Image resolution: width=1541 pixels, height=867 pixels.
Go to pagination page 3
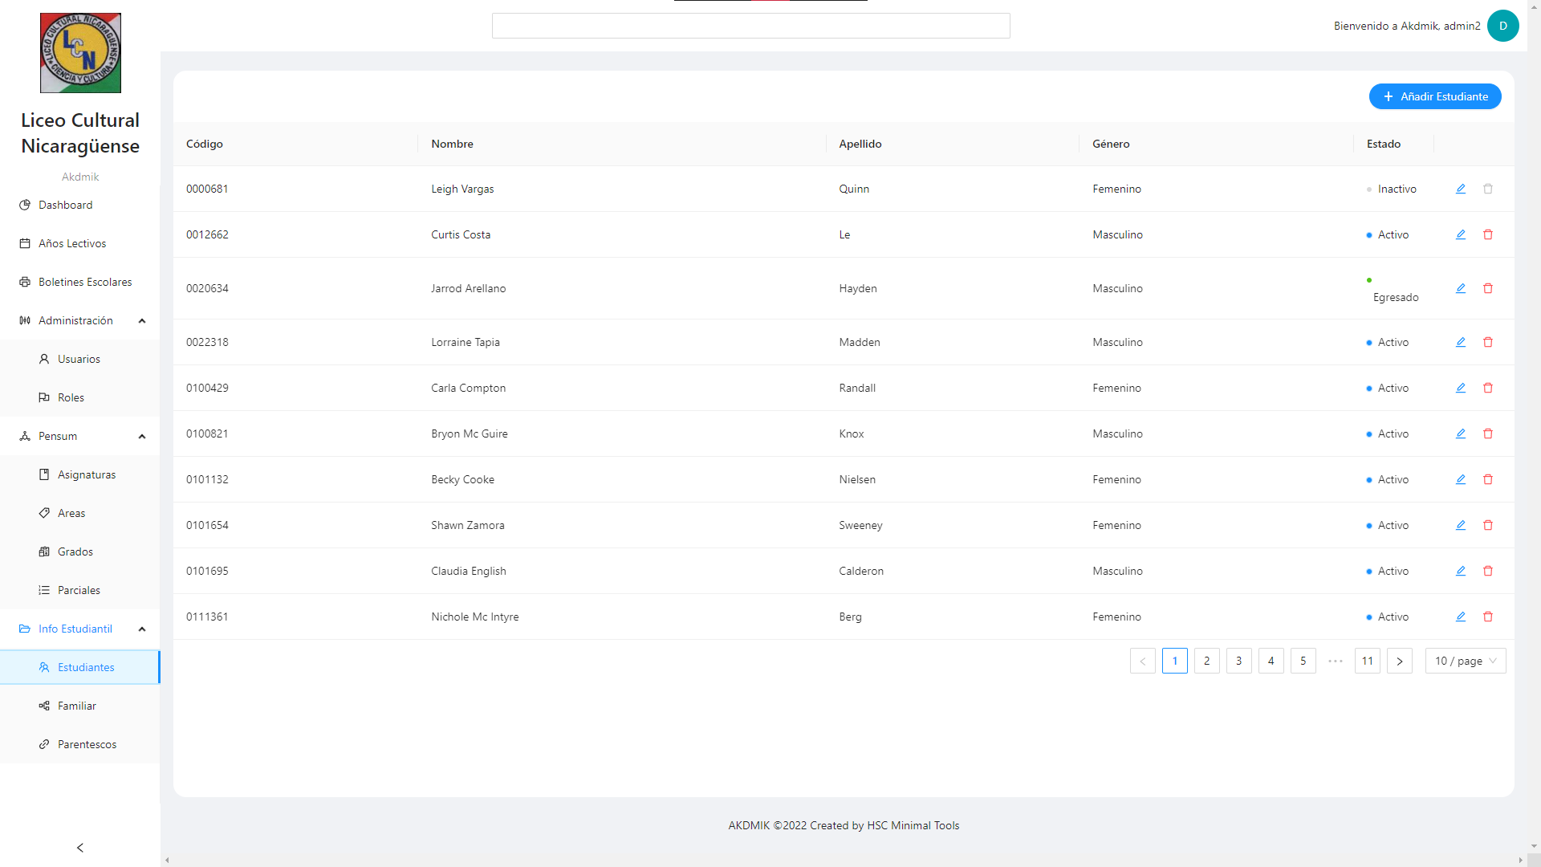tap(1238, 661)
